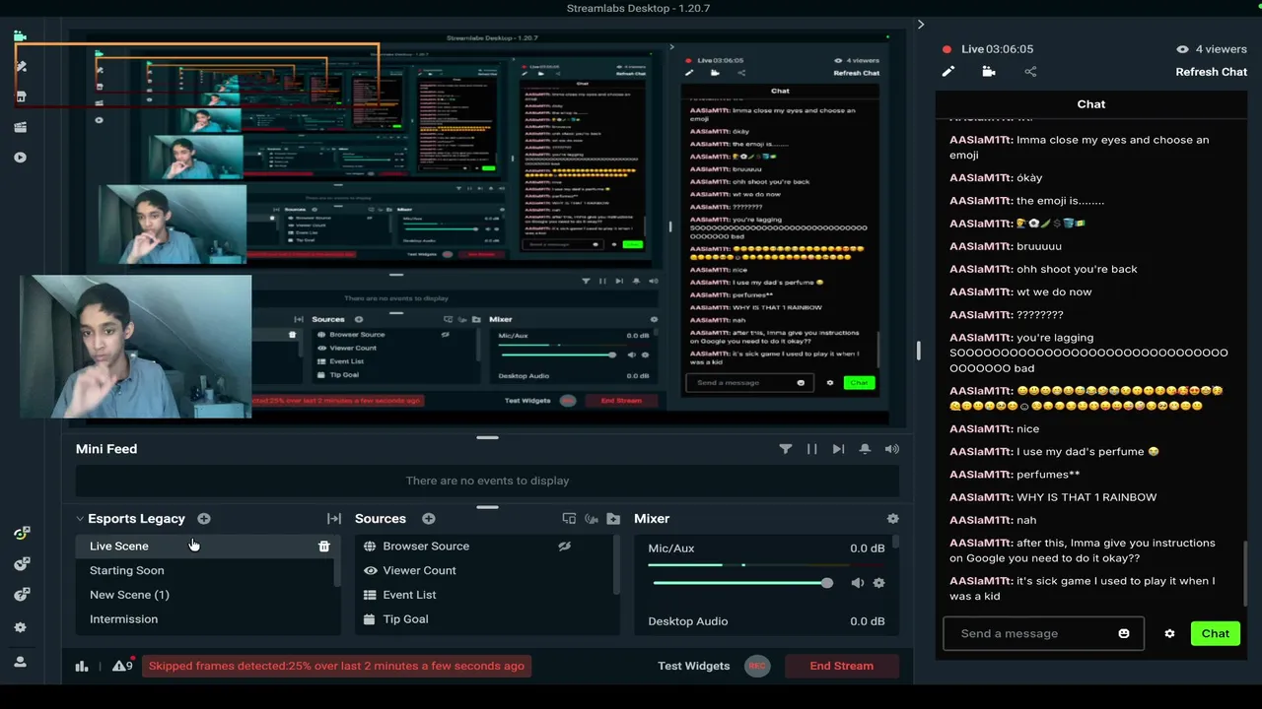Open the Editor tab in left sidebar

[x=20, y=36]
